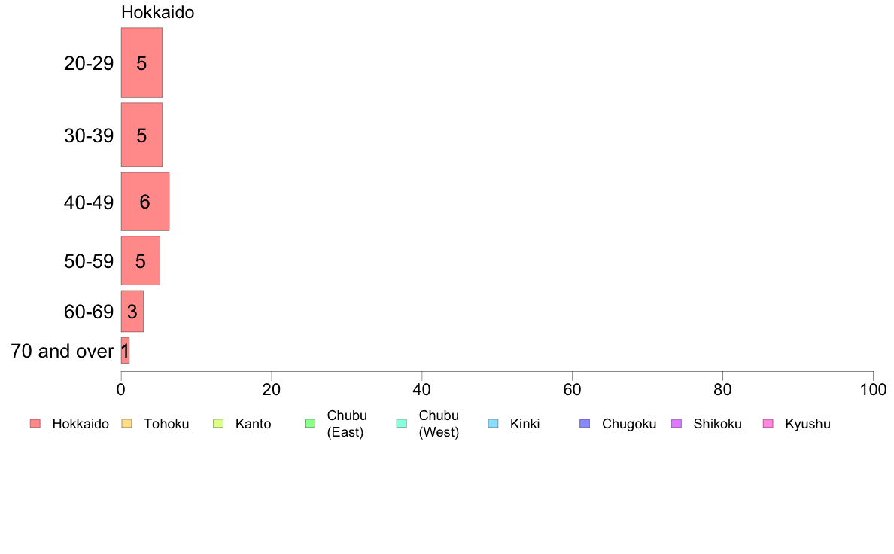Click the Kinki light blue legend swatch
The height and width of the screenshot is (554, 894).
[493, 423]
